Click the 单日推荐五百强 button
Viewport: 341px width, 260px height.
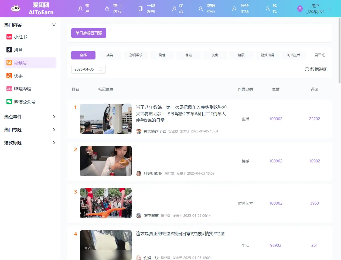pyautogui.click(x=89, y=33)
